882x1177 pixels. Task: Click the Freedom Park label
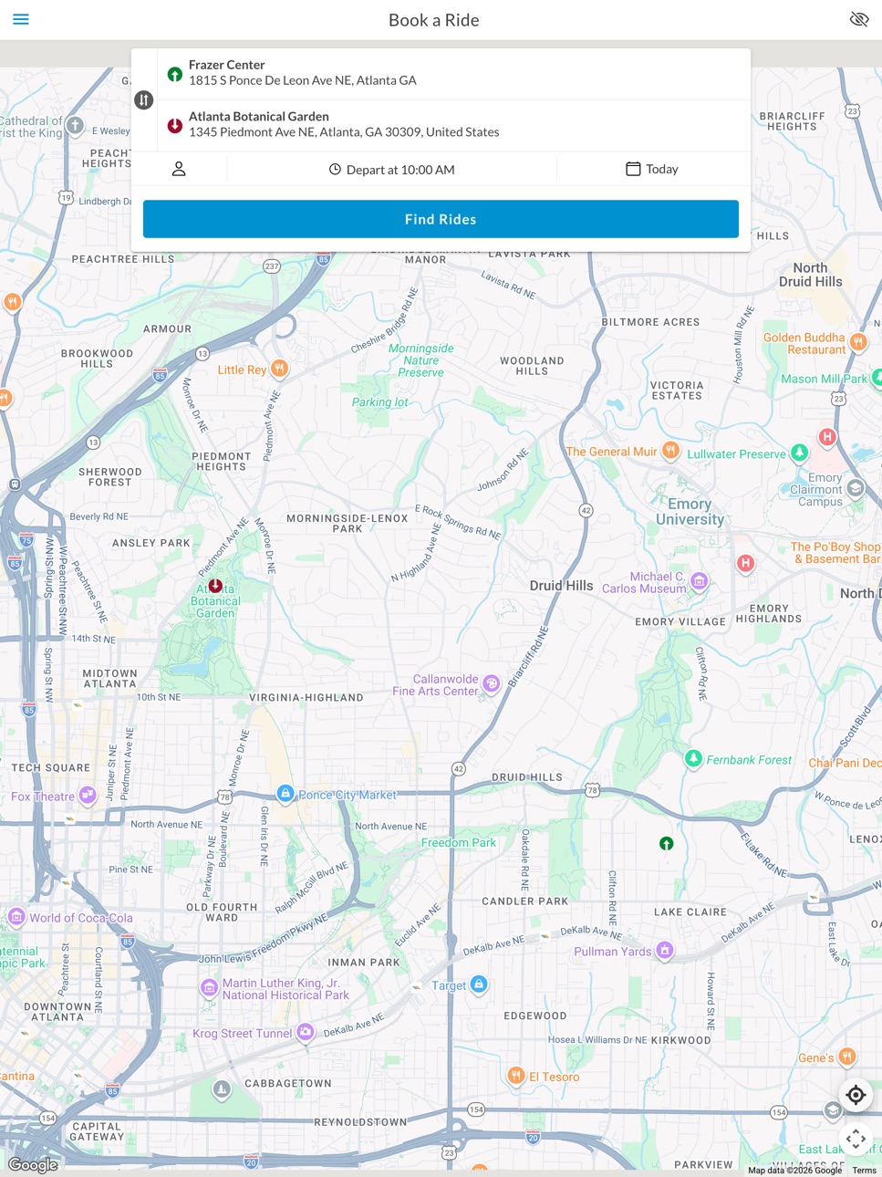(459, 843)
